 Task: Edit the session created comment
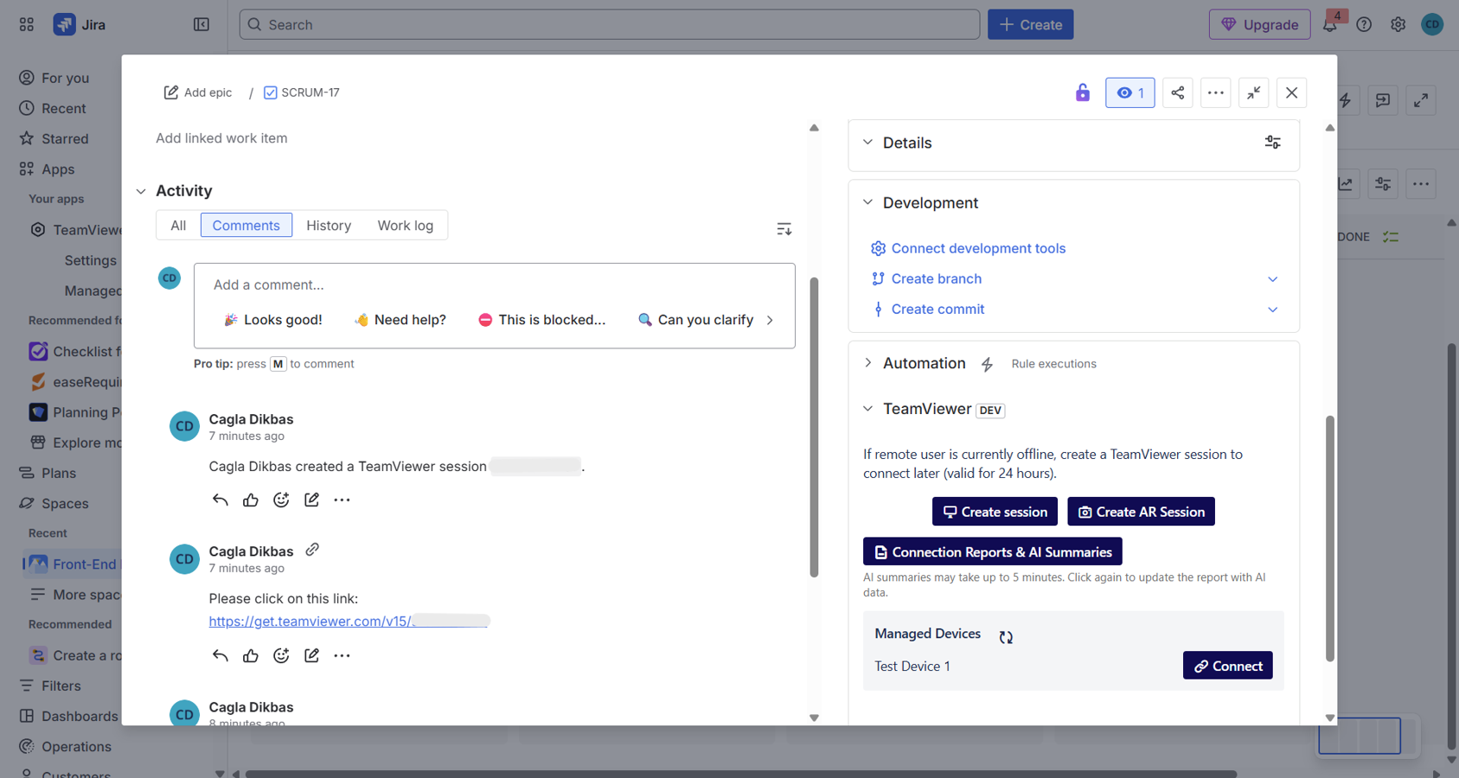(311, 500)
